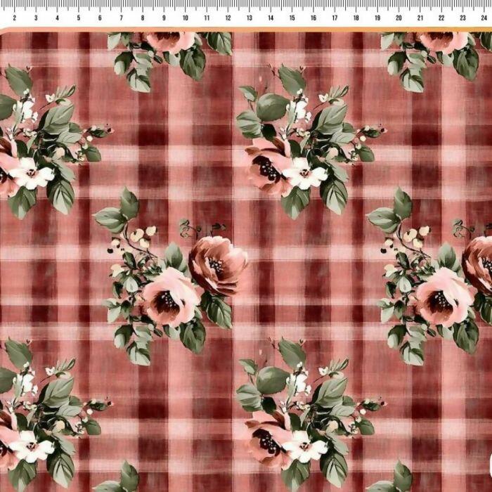The height and width of the screenshot is (492, 492).
Task: Click the 18 mark on the ruler
Action: coord(356,18)
